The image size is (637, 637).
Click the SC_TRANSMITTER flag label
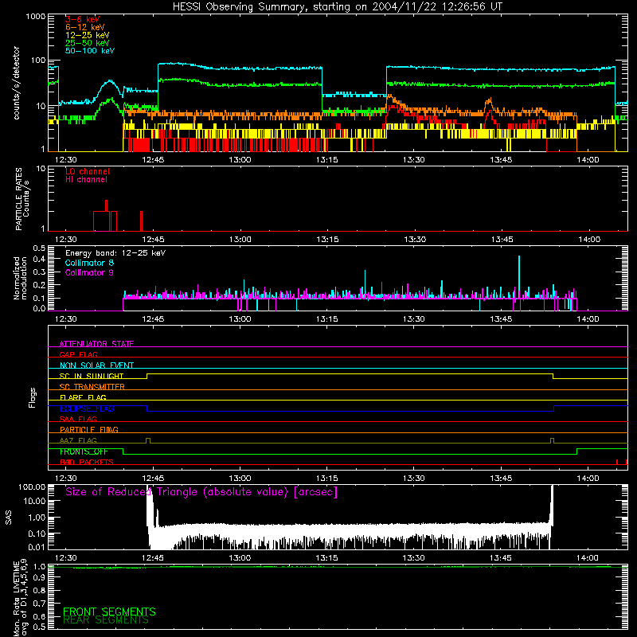click(92, 386)
